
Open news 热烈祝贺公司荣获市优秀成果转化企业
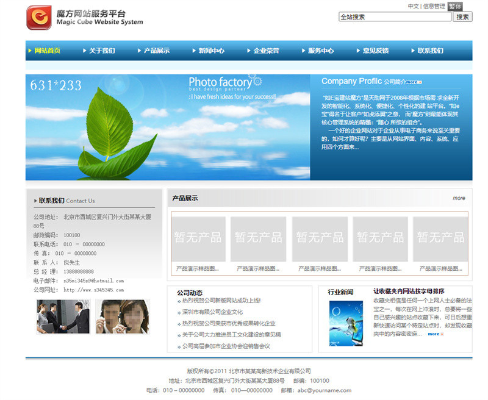click(x=229, y=324)
